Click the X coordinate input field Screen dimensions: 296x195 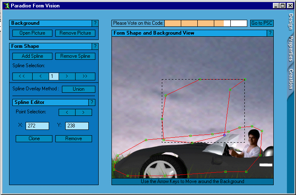(37, 126)
